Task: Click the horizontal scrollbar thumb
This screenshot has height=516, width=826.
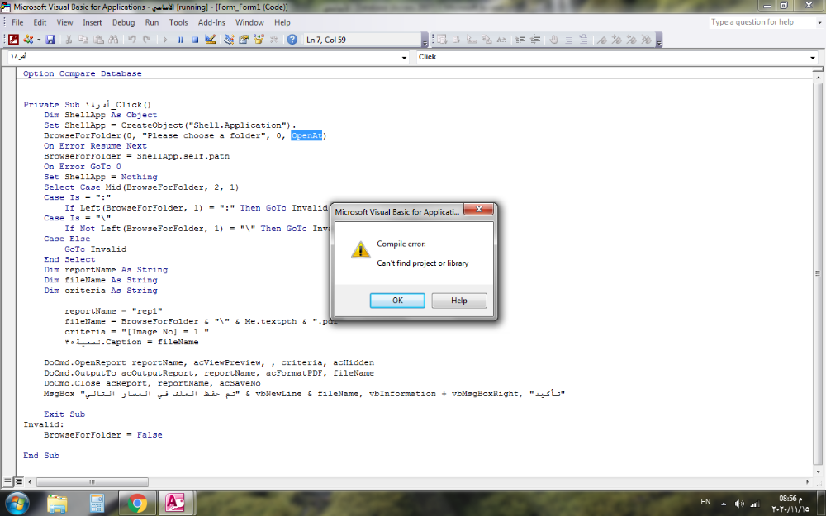Action: (x=93, y=482)
